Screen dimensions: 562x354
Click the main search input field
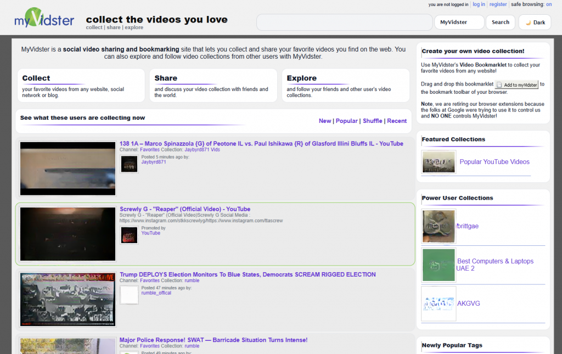(345, 22)
